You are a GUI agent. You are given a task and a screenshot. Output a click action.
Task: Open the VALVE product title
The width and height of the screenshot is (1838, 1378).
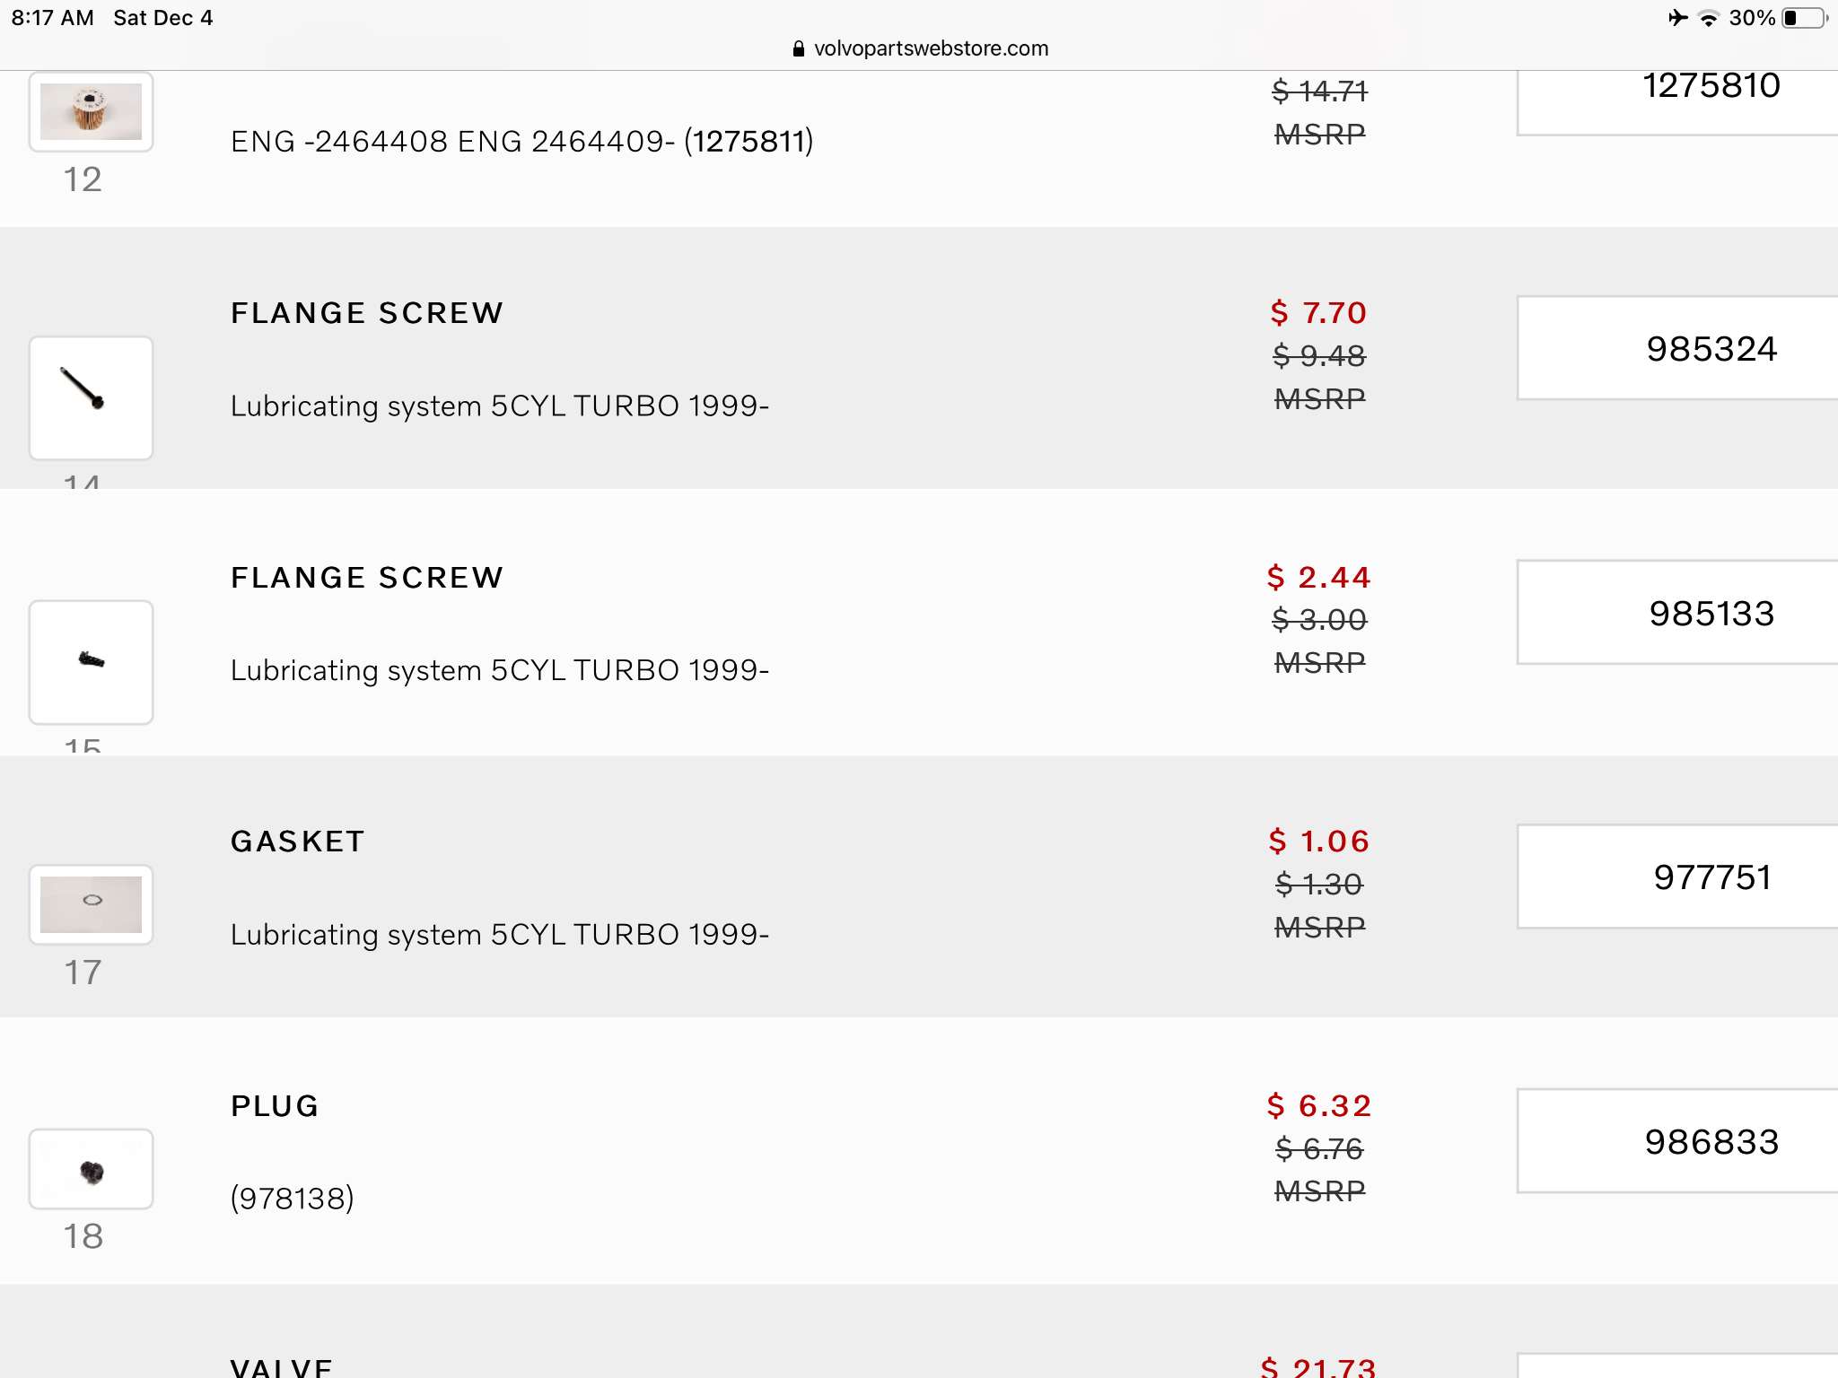[282, 1367]
